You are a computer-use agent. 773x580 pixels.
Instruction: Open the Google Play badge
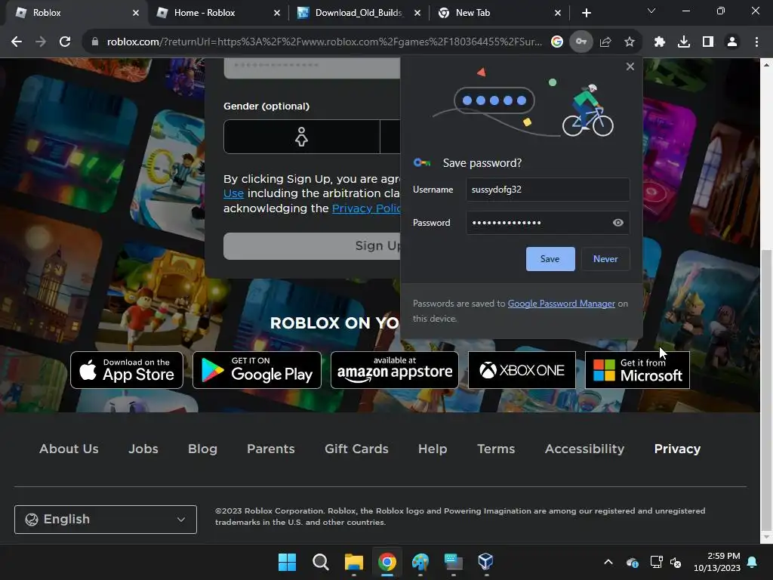point(257,370)
